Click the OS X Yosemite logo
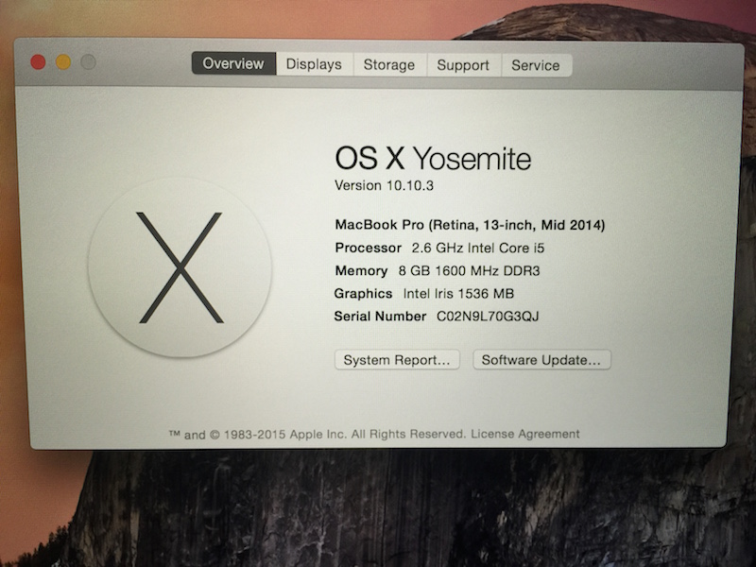The width and height of the screenshot is (756, 567). [180, 268]
